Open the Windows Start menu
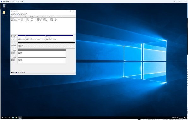This screenshot has height=120, width=188. coord(2,118)
